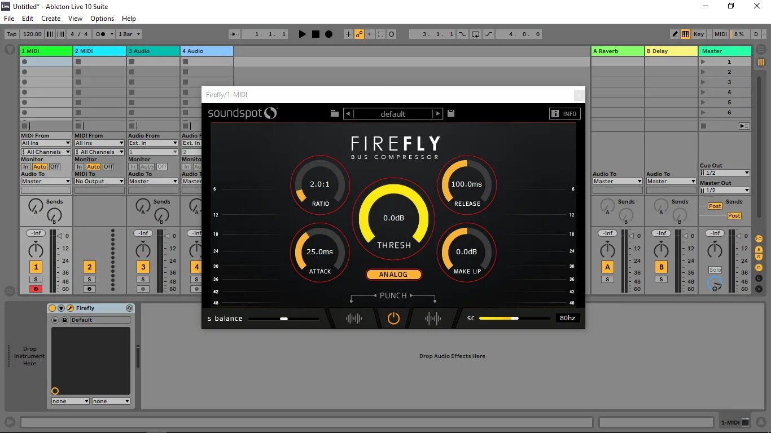Click the session record circle icon
The height and width of the screenshot is (433, 771).
click(x=392, y=34)
